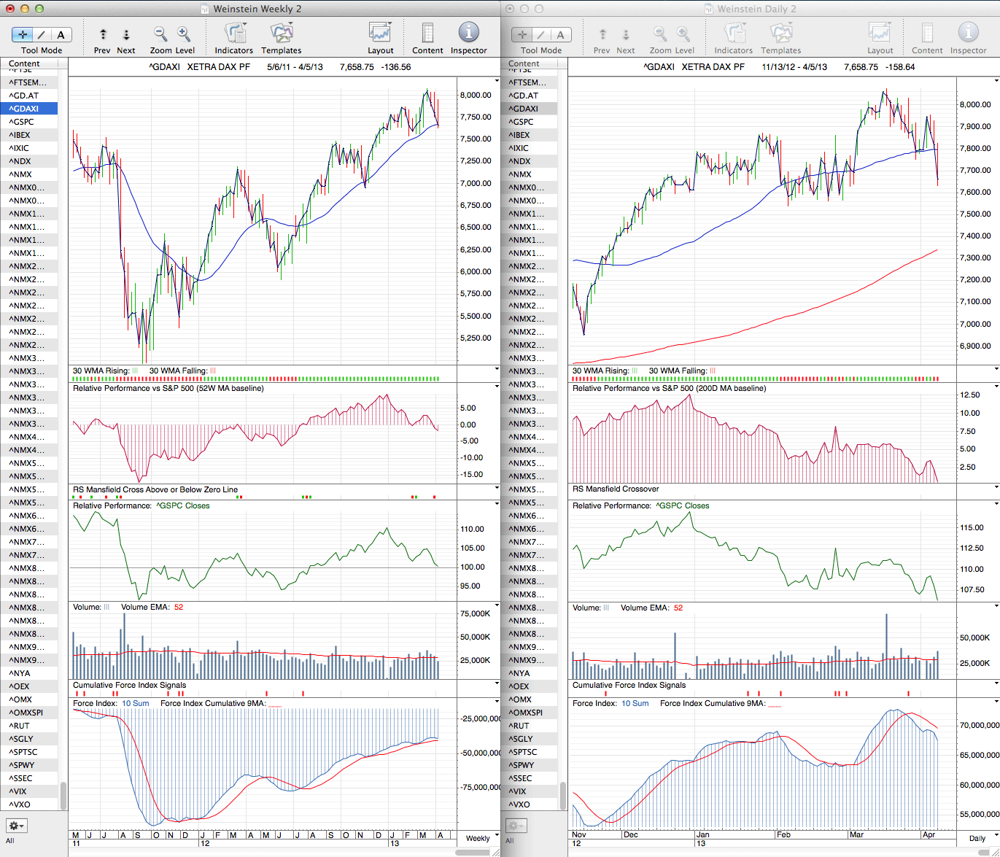Screen dimensions: 1000x857
Task: Open Layout menu in the Weekly toolbar
Action: pyautogui.click(x=380, y=33)
